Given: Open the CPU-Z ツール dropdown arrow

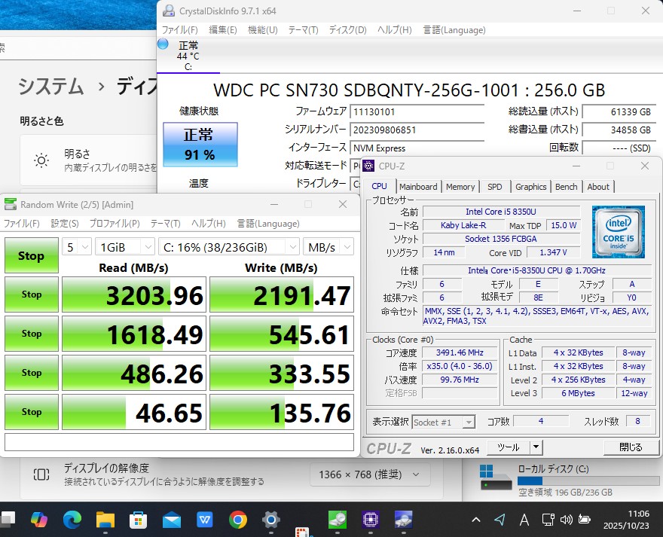Looking at the screenshot, I should 536,447.
